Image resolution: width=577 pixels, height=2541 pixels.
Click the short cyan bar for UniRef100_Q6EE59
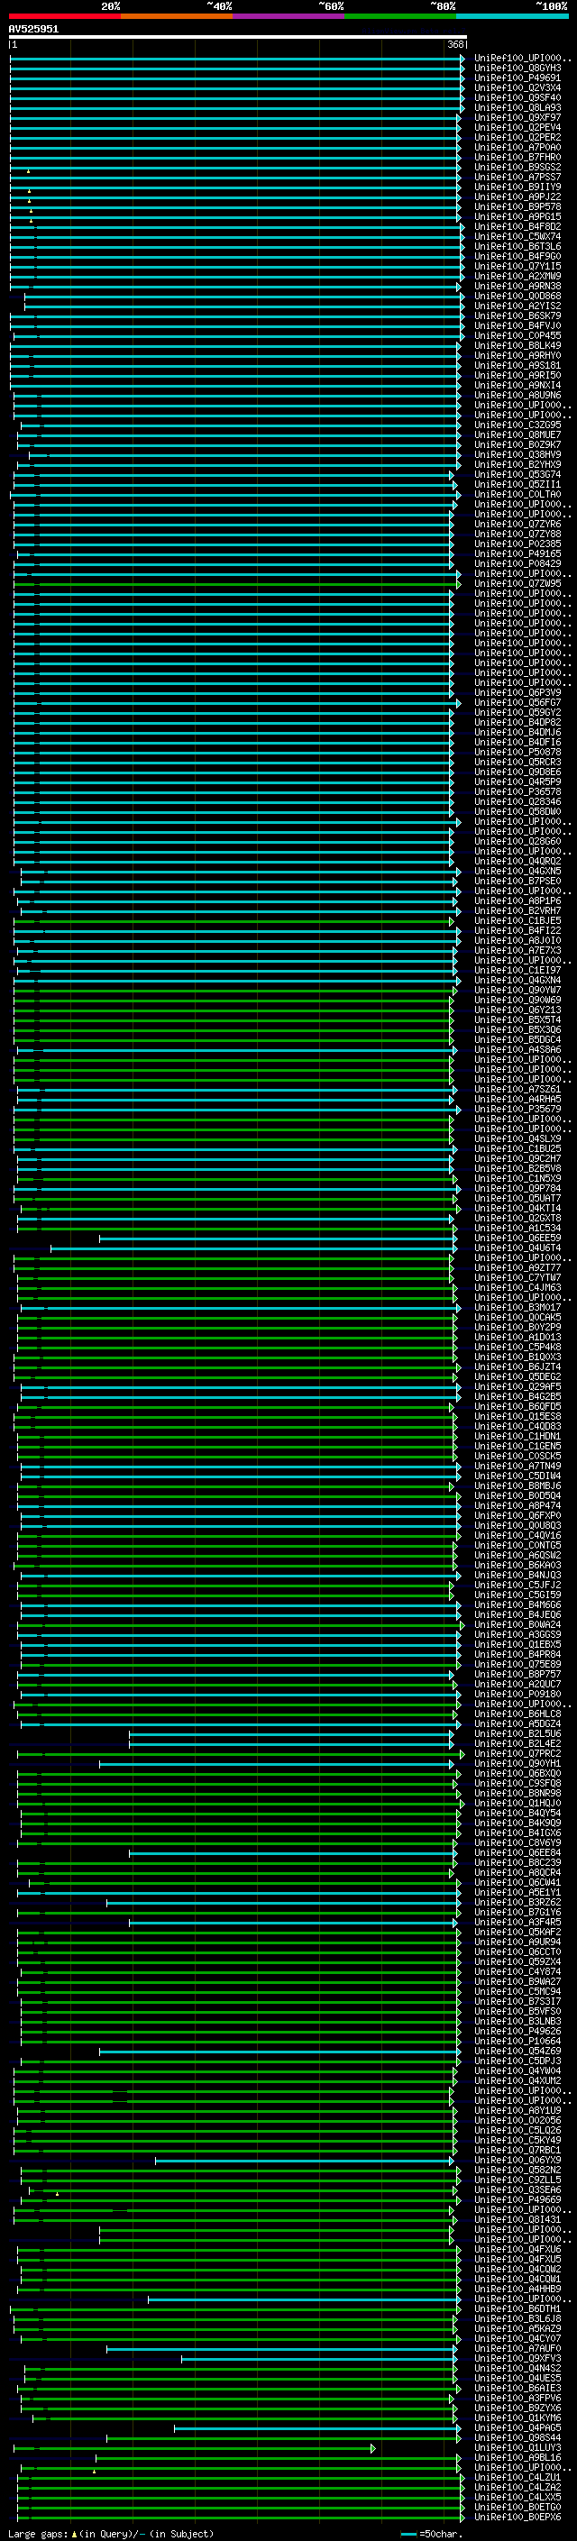277,1238
